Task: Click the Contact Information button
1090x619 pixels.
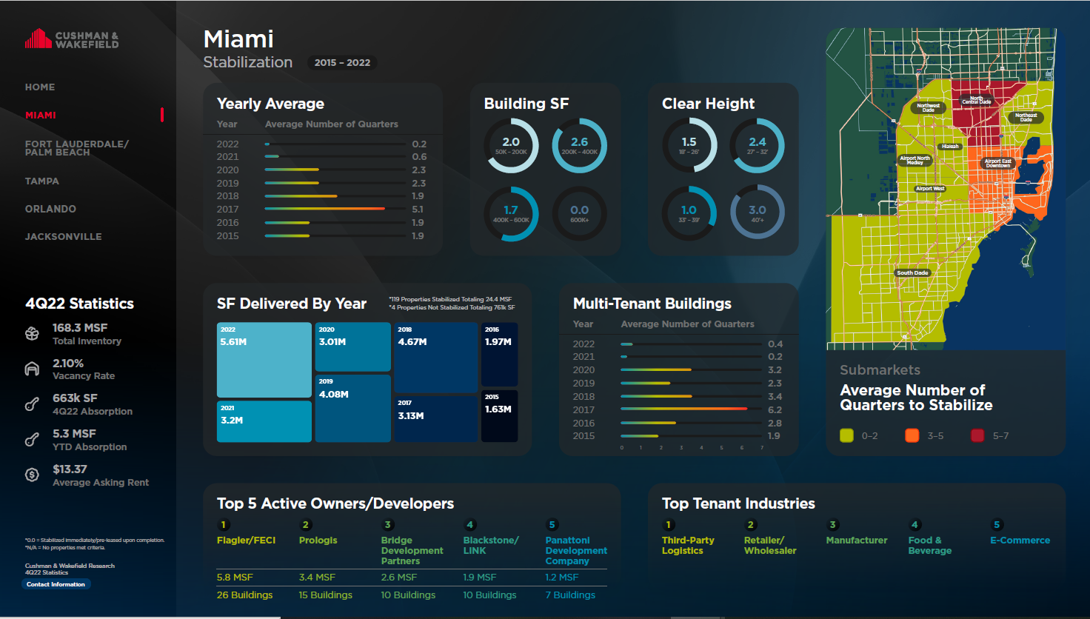Action: (x=56, y=584)
